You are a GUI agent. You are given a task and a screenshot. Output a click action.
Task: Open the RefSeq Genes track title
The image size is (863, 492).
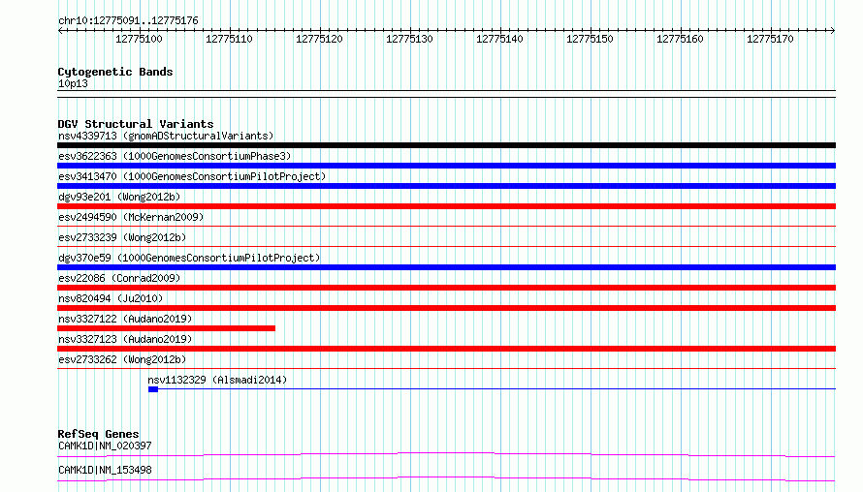click(x=98, y=434)
